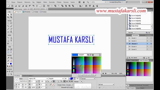Open the color popup options arrow
This screenshot has height=90, width=160.
coord(100,55)
